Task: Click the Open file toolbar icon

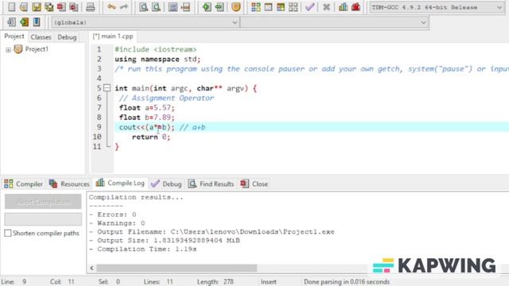Action: (x=24, y=7)
